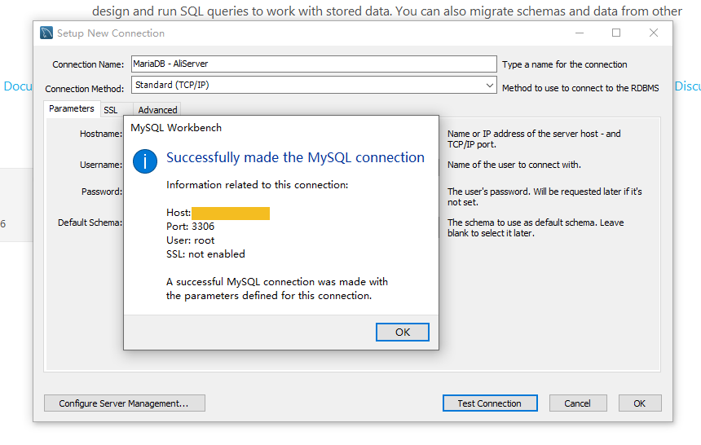Click the redacted Host value in dialog
Viewport: 701px width, 445px height.
[231, 214]
